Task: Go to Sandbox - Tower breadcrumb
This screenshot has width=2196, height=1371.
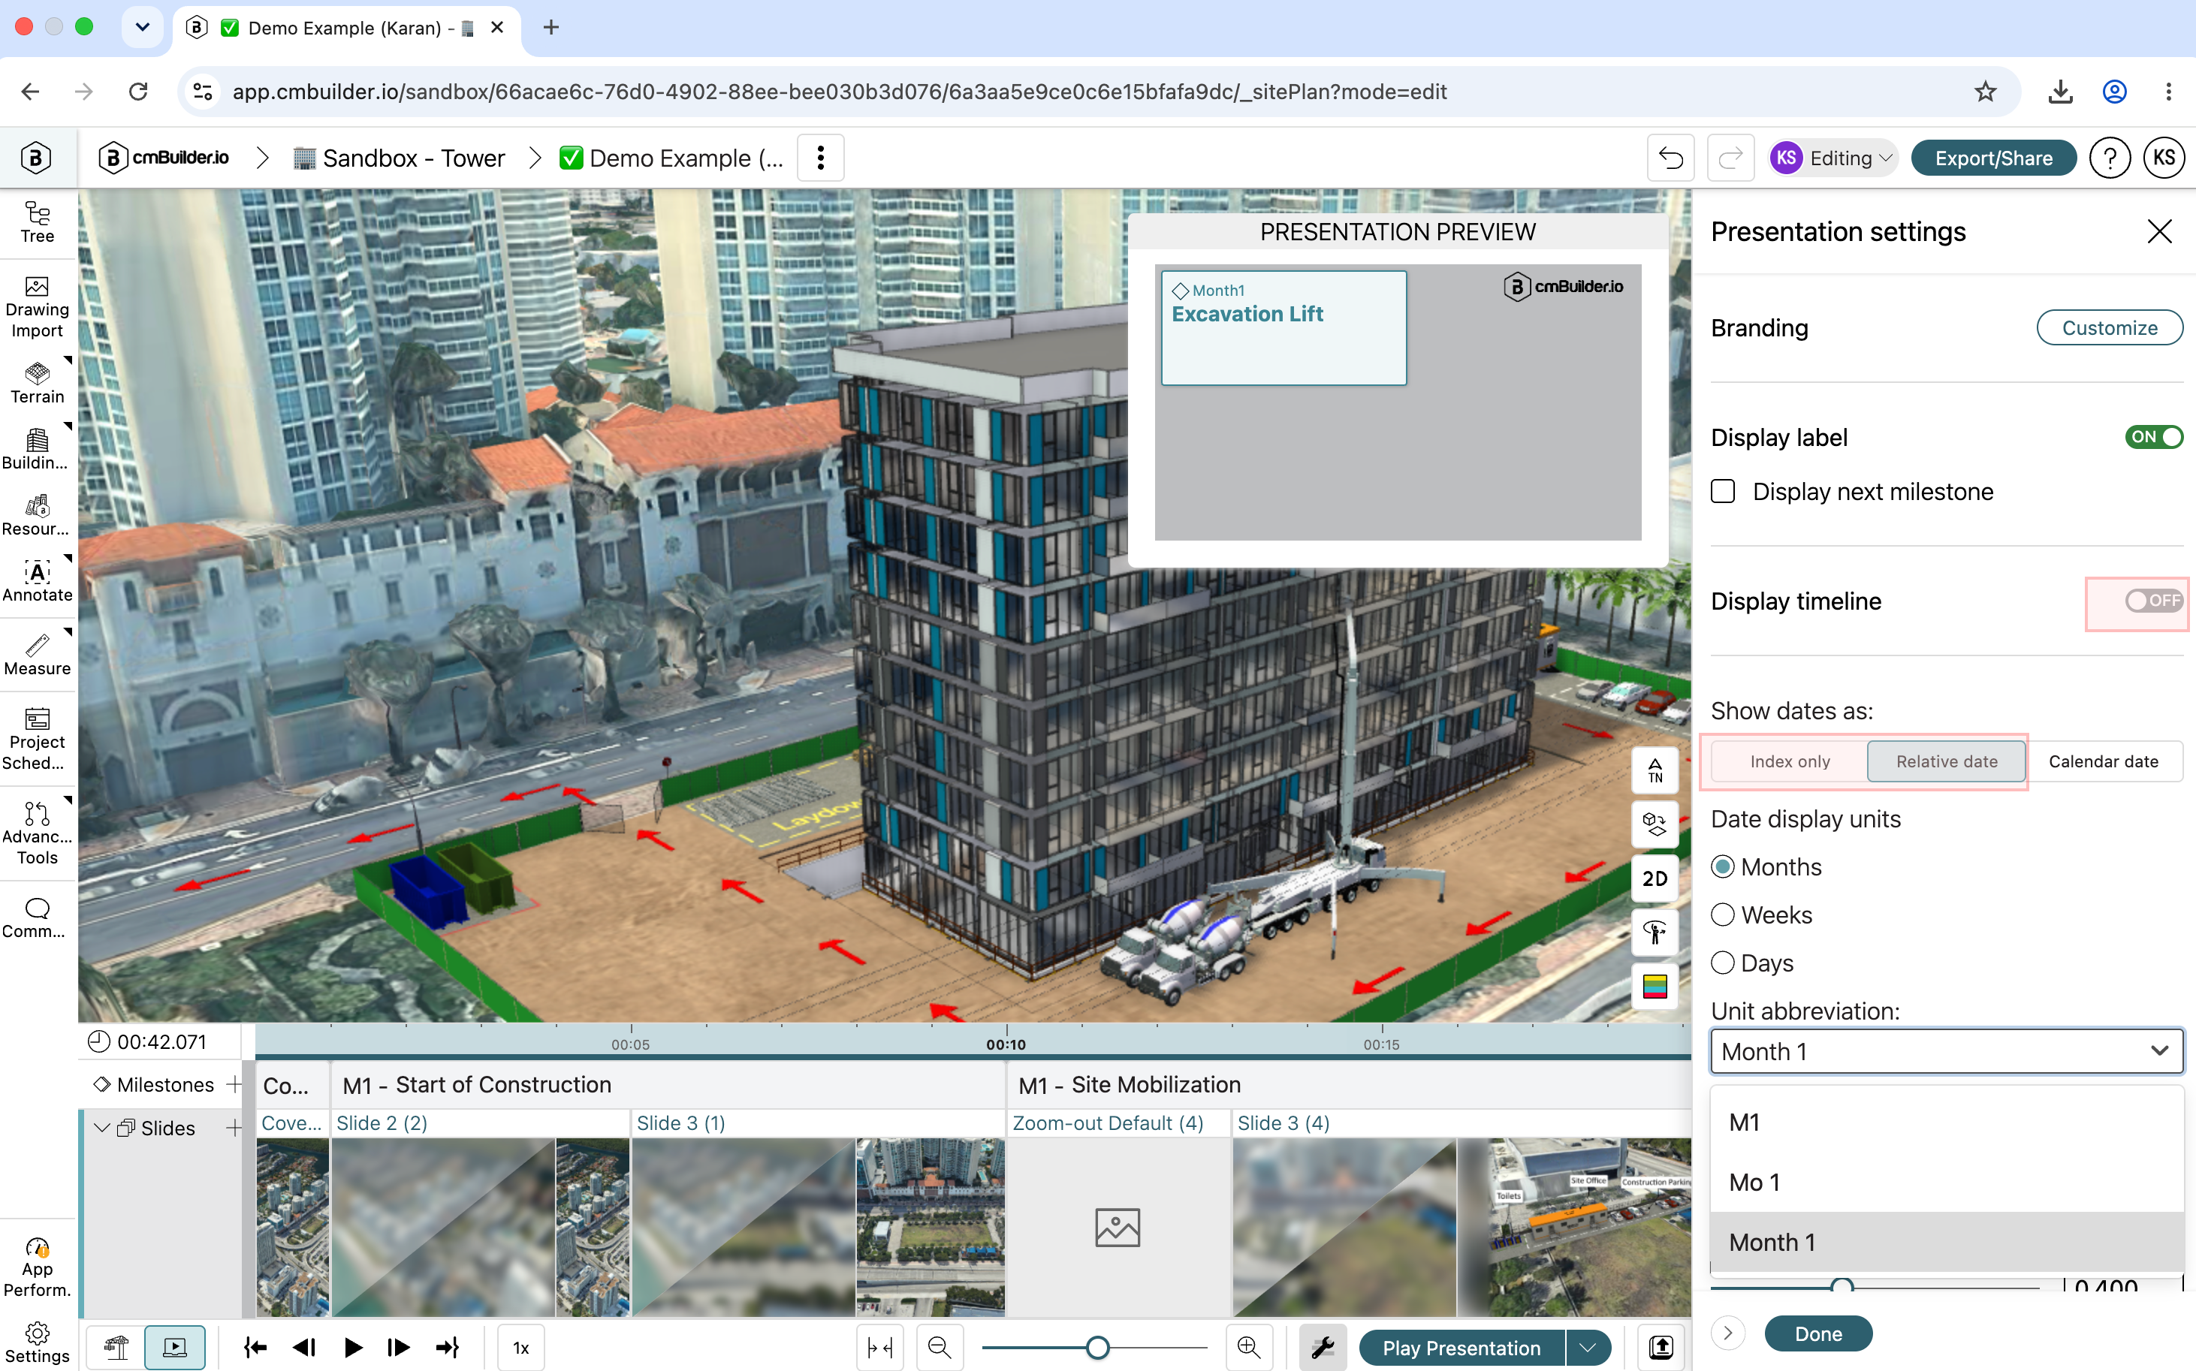Action: (399, 158)
